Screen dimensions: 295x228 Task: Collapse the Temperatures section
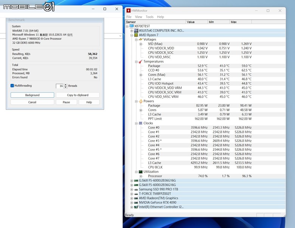[x=136, y=62]
